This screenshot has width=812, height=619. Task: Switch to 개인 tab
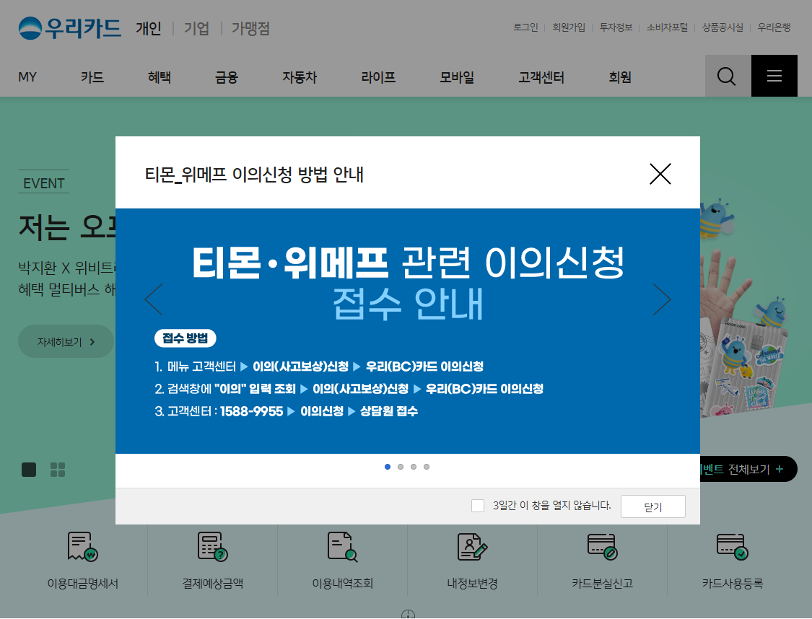(149, 28)
